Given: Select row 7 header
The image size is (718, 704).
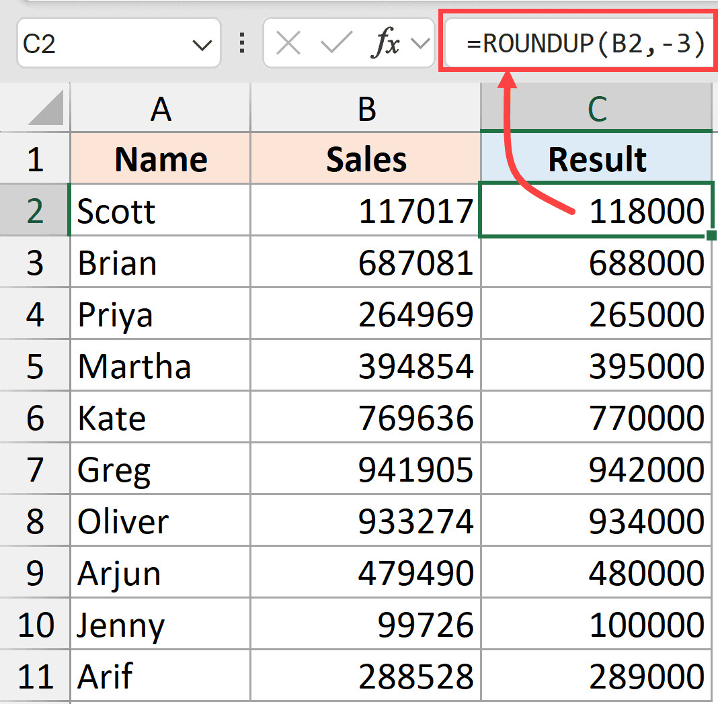Looking at the screenshot, I should [34, 470].
